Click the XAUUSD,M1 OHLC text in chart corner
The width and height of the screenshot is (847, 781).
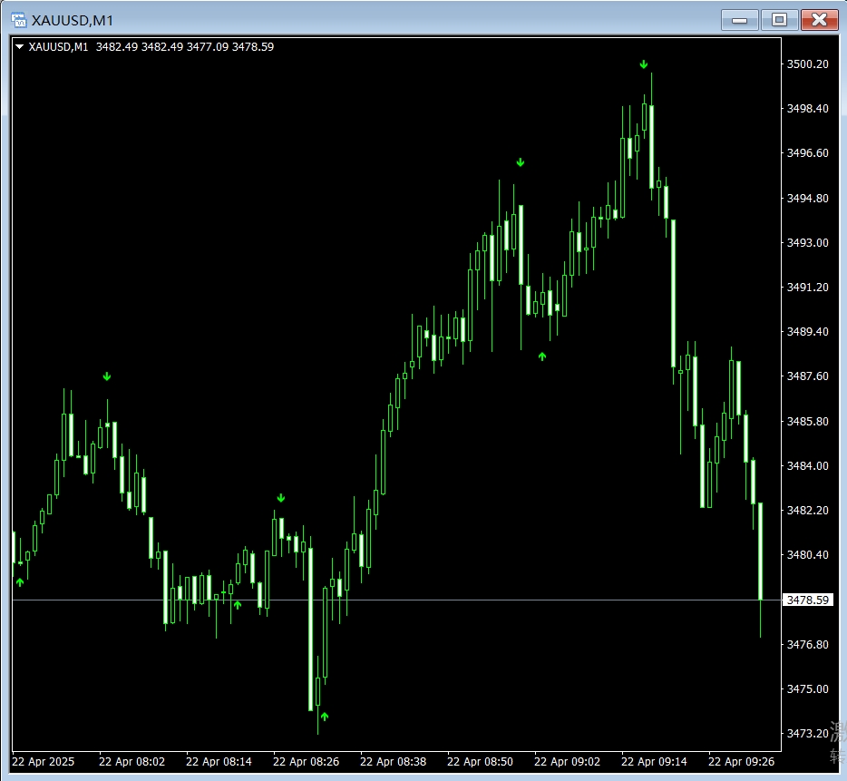coord(151,47)
